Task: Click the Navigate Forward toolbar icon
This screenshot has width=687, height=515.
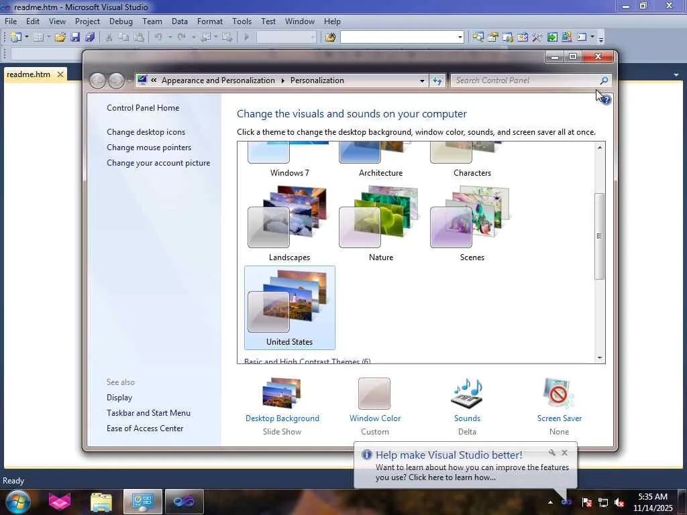Action: tap(227, 38)
